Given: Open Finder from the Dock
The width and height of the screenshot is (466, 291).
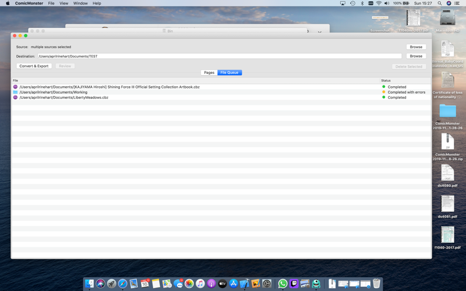Looking at the screenshot, I should (90, 283).
